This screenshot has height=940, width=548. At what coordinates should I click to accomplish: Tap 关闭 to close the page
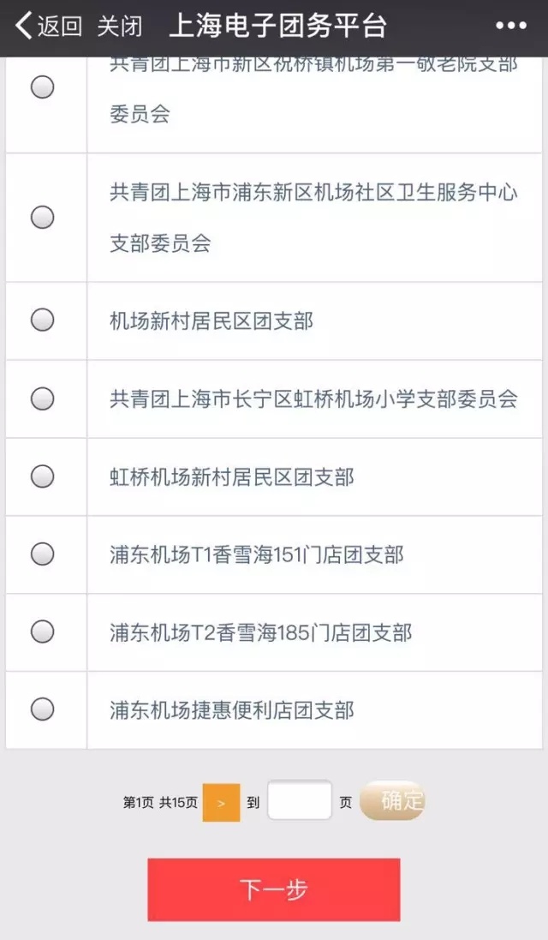tap(120, 25)
